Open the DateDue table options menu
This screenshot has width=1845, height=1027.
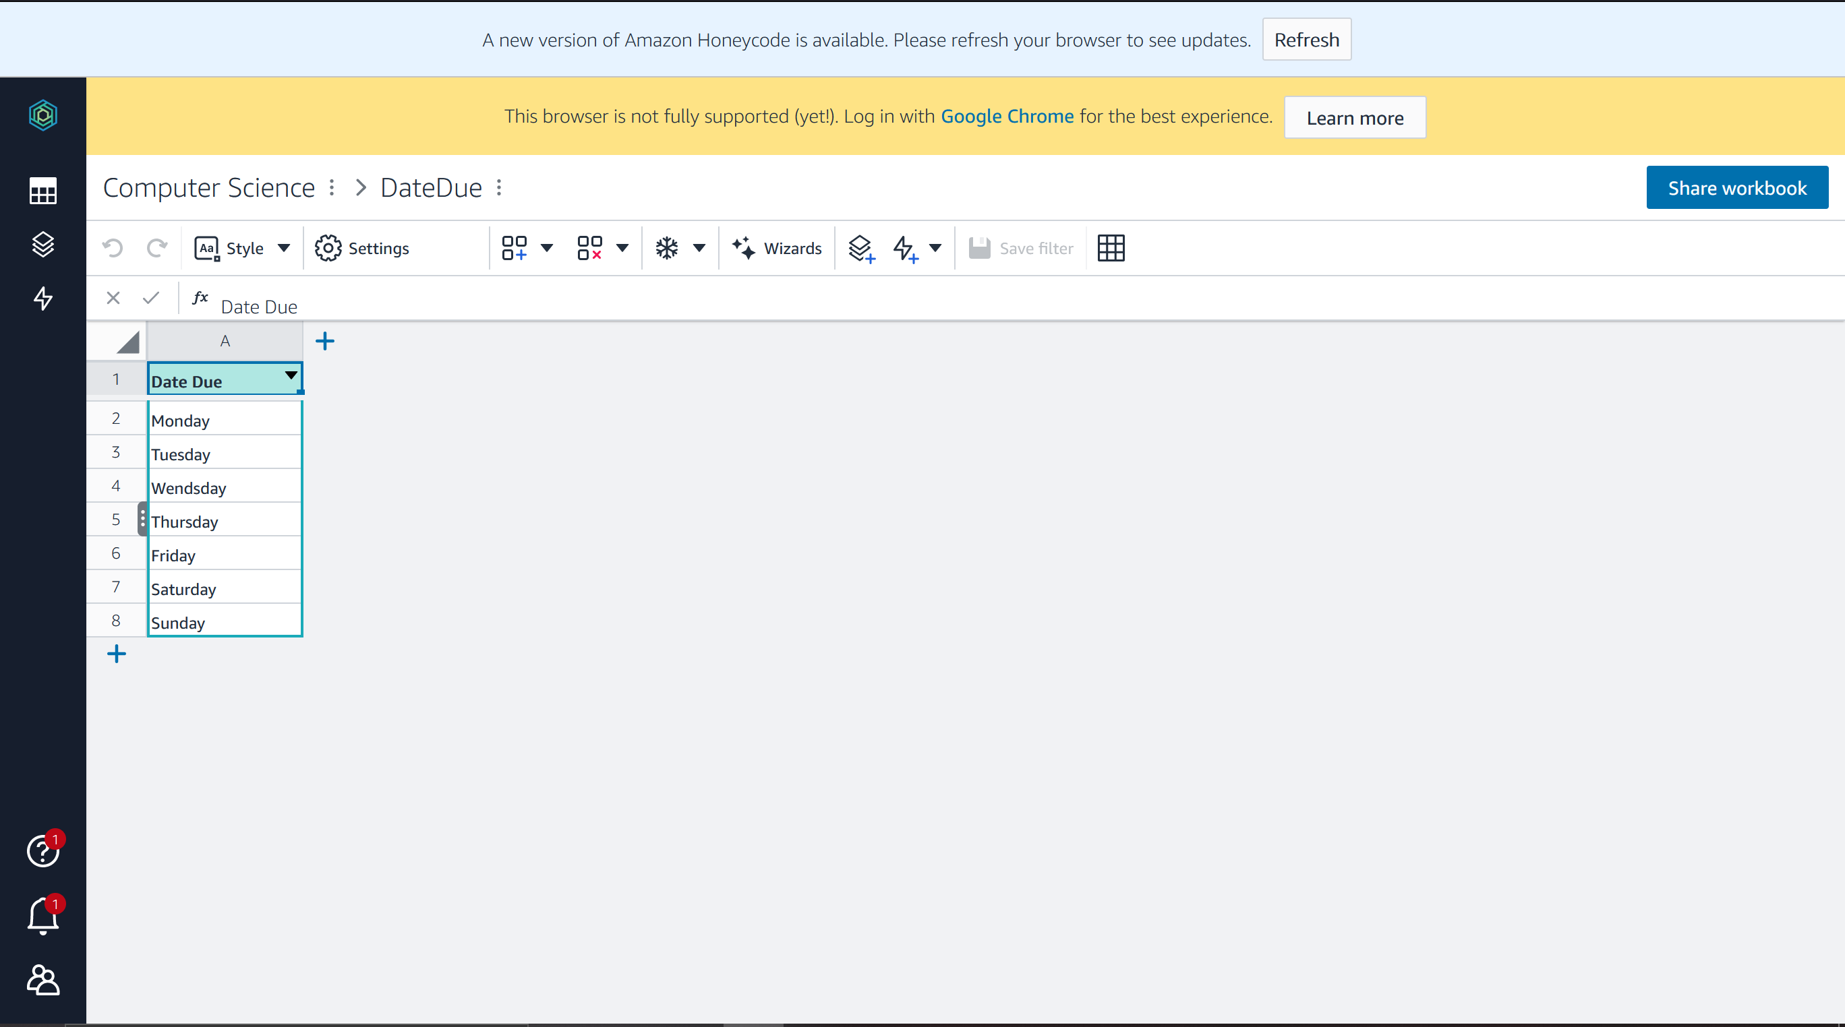499,187
